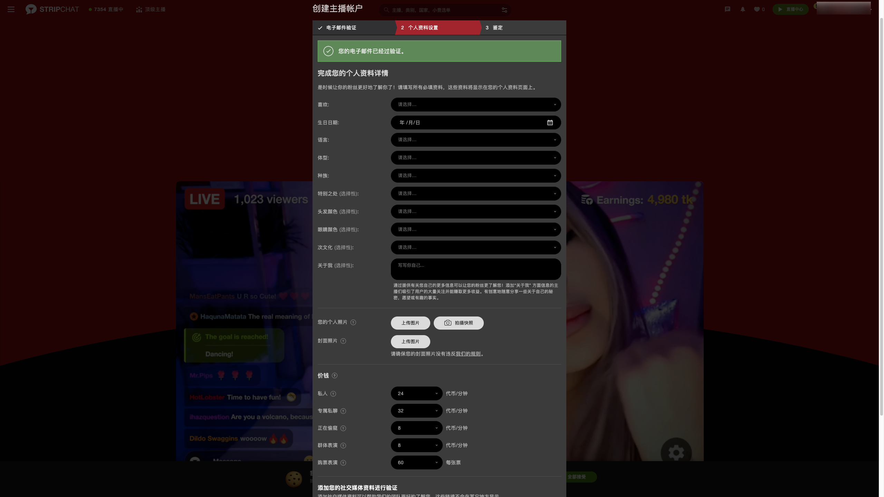
Task: Show help for 专属私聊 price
Action: [x=343, y=411]
